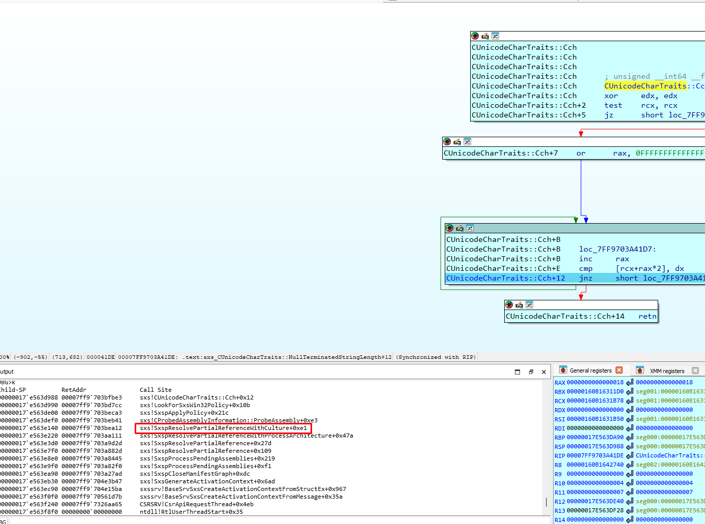Click the group nodes icon on the top graph block
This screenshot has width=705, height=524.
(495, 36)
